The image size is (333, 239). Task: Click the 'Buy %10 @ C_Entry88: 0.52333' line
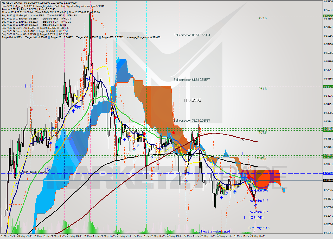(35, 25)
